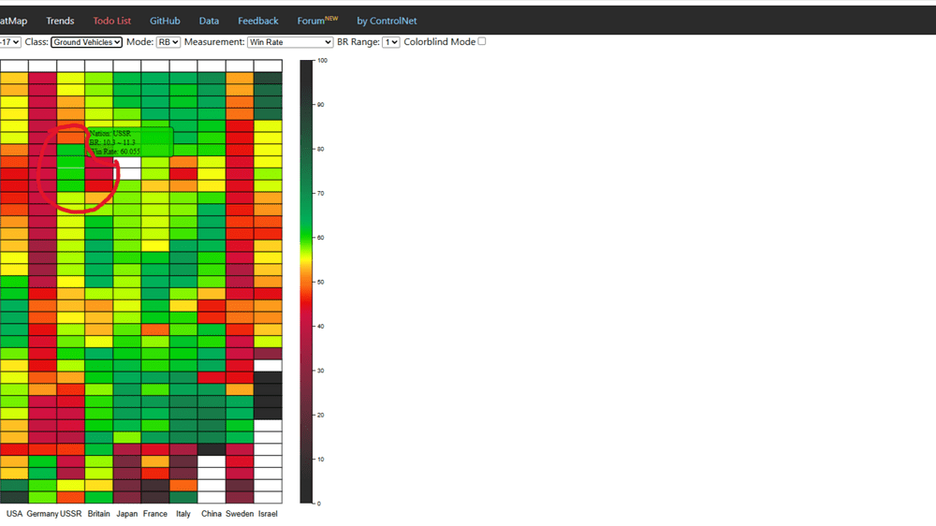The height and width of the screenshot is (526, 936).
Task: Click the Sweden column label
Action: tap(240, 513)
